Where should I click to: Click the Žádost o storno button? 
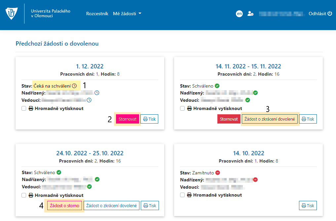64,205
